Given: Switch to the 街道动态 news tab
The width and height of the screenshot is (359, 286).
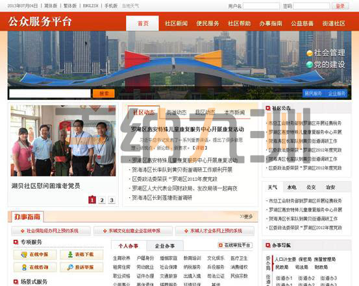Looking at the screenshot, I should click(177, 112).
